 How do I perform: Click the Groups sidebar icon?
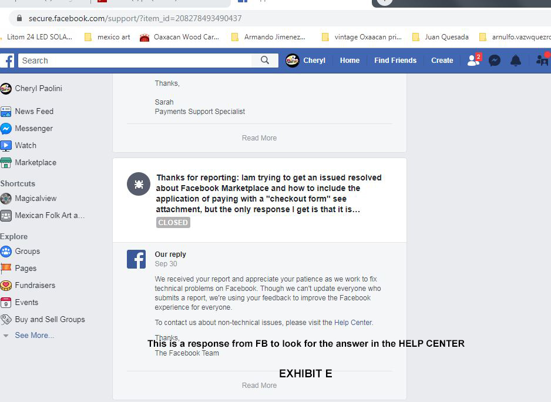click(6, 251)
